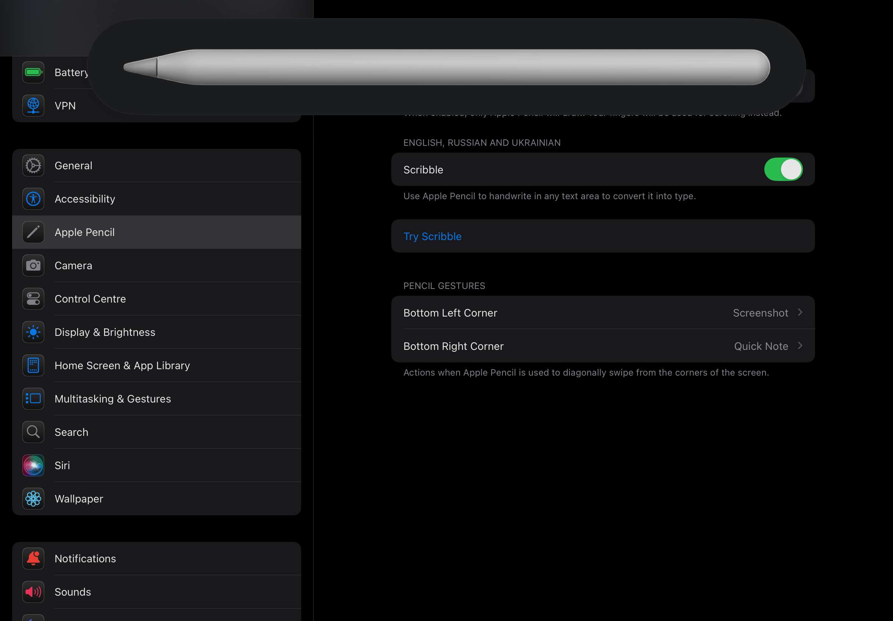
Task: Open Bottom Left Corner gesture chevron
Action: click(x=800, y=312)
